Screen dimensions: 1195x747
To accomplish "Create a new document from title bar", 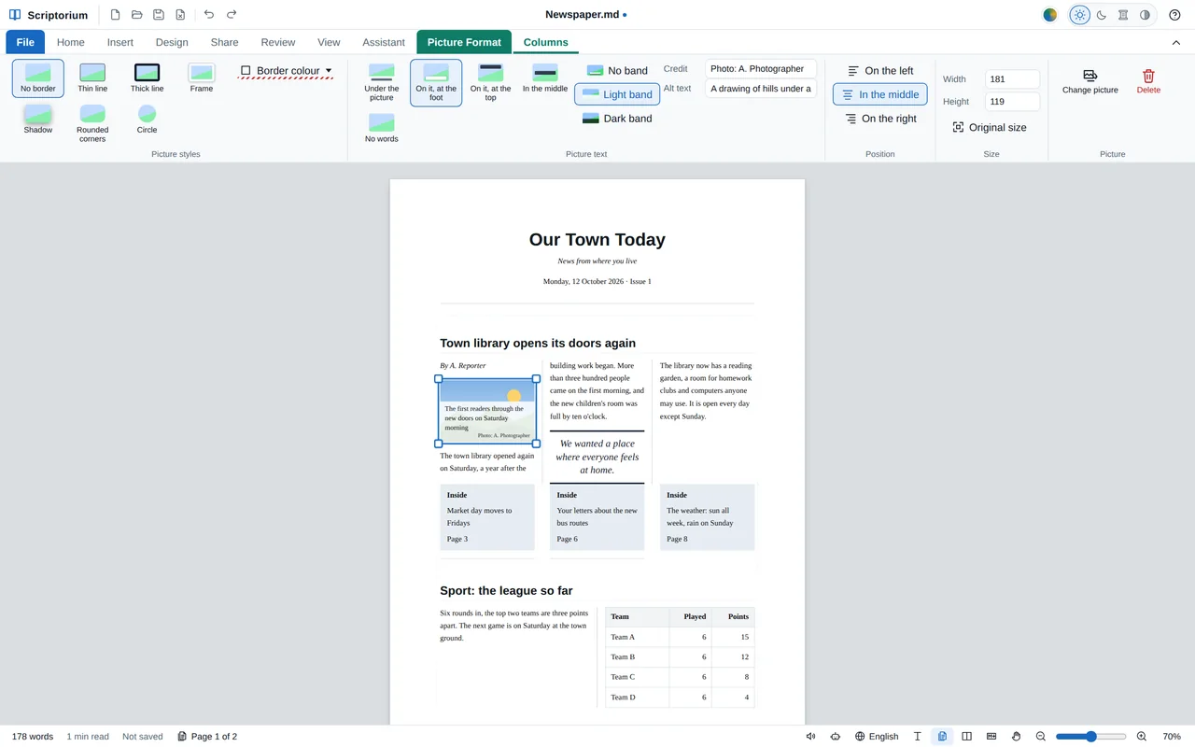I will pyautogui.click(x=115, y=15).
